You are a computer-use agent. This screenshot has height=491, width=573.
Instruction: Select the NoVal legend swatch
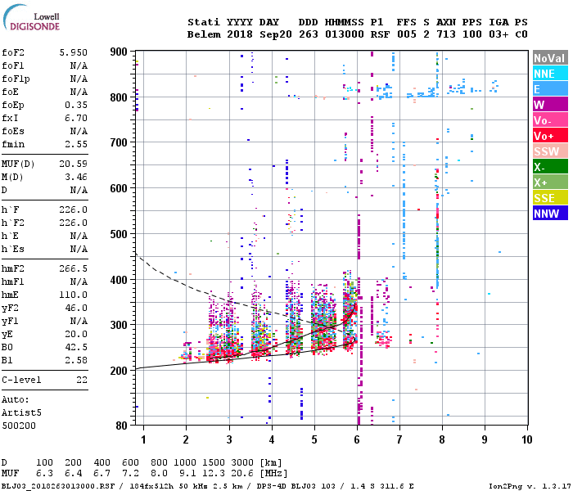click(x=550, y=58)
